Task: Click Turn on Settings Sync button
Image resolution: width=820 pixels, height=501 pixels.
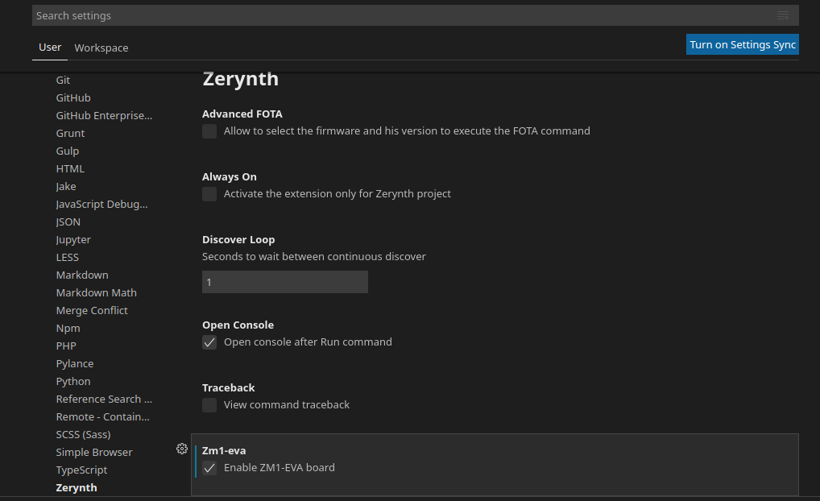Action: tap(742, 44)
